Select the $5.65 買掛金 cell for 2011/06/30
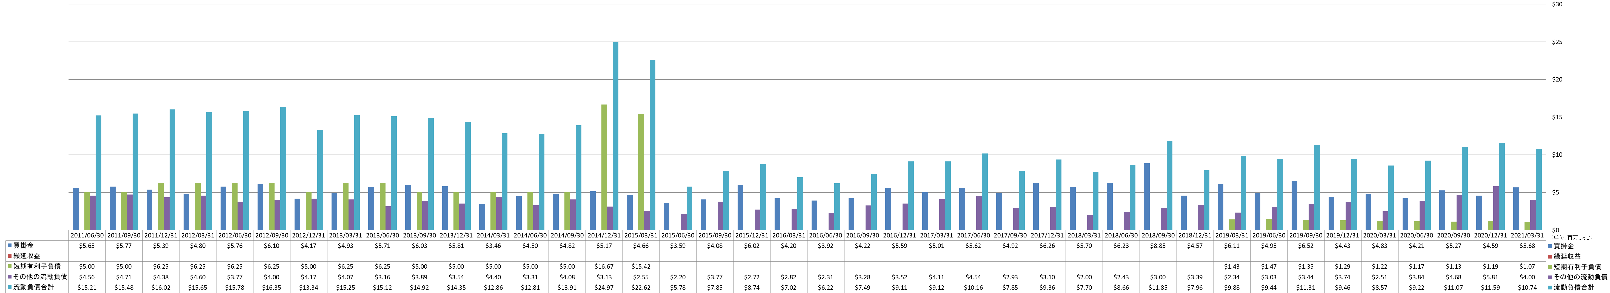The height and width of the screenshot is (293, 1610). pos(87,246)
